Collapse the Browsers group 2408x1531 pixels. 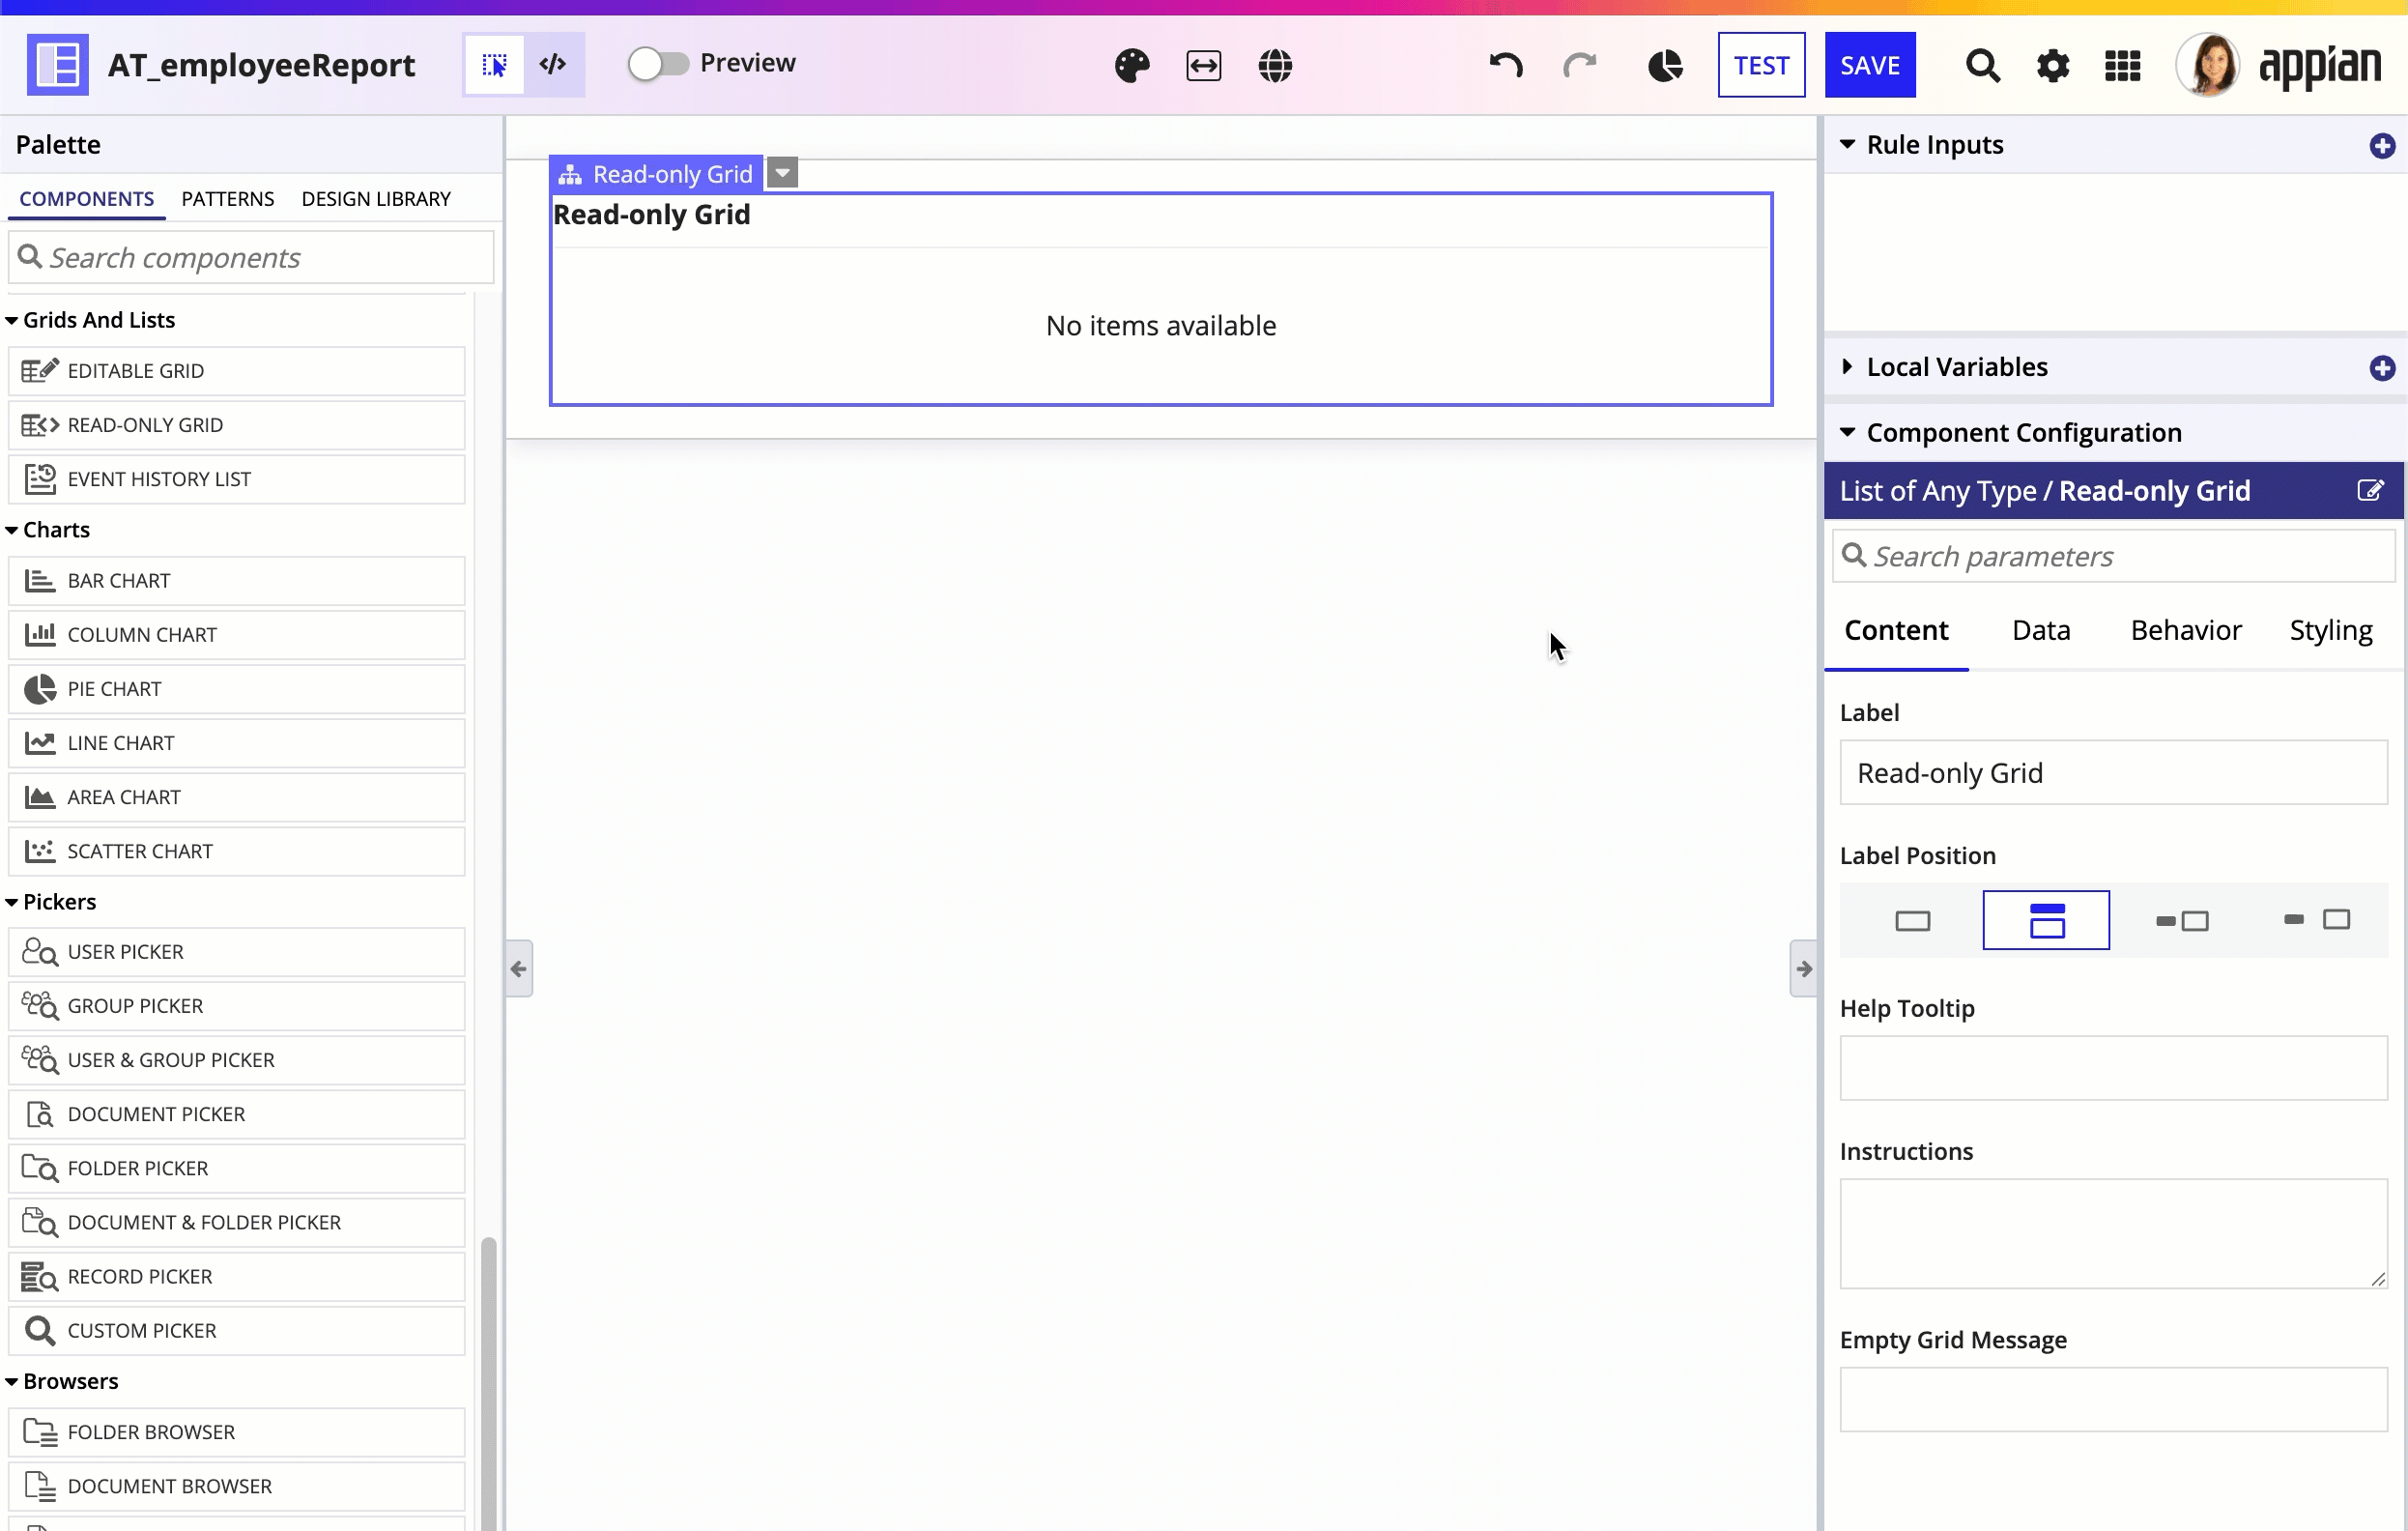click(12, 1381)
